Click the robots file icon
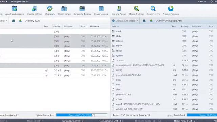 (x=113, y=99)
